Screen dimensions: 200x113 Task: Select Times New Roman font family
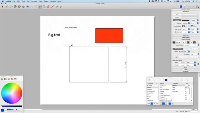pos(165,95)
